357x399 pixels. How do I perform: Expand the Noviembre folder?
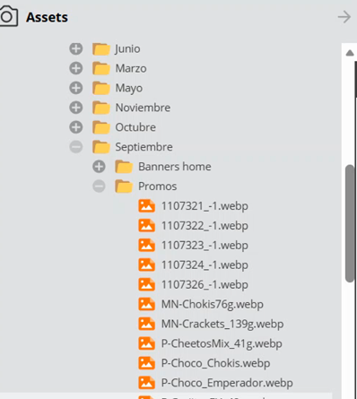(76, 108)
